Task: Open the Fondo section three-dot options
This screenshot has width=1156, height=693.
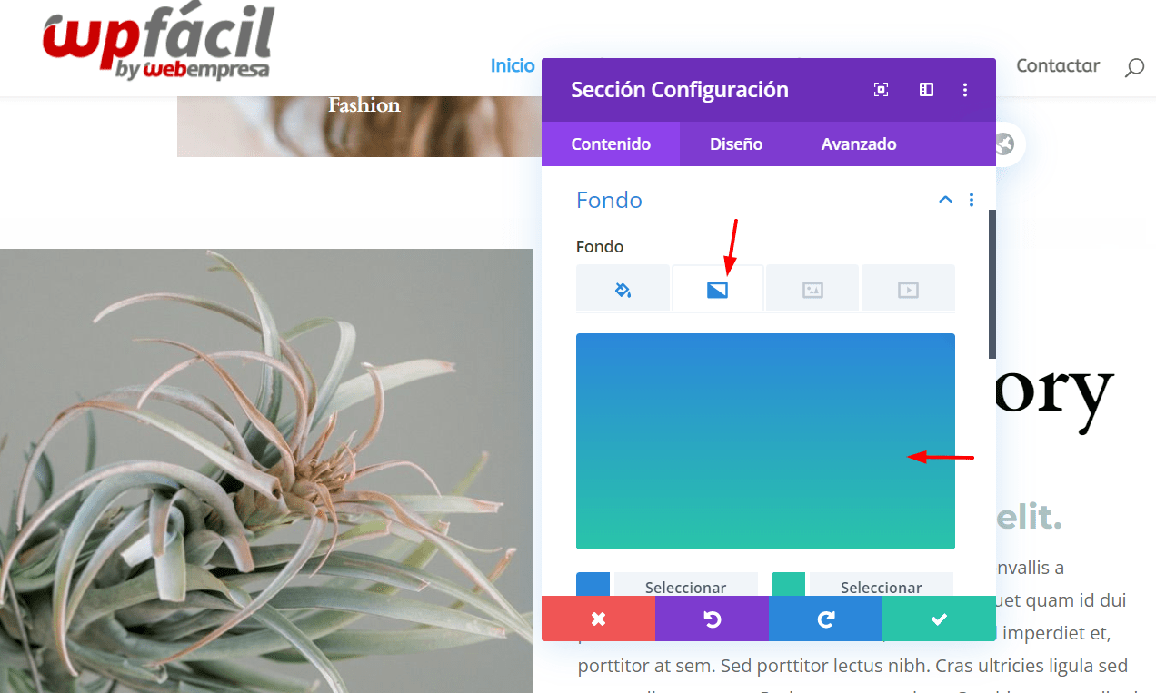Action: (x=972, y=200)
